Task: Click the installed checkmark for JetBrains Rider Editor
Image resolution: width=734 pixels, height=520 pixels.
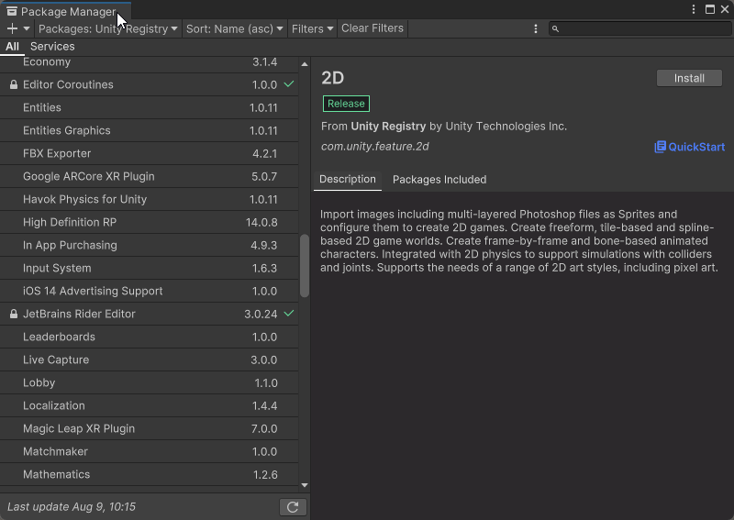Action: pos(289,313)
